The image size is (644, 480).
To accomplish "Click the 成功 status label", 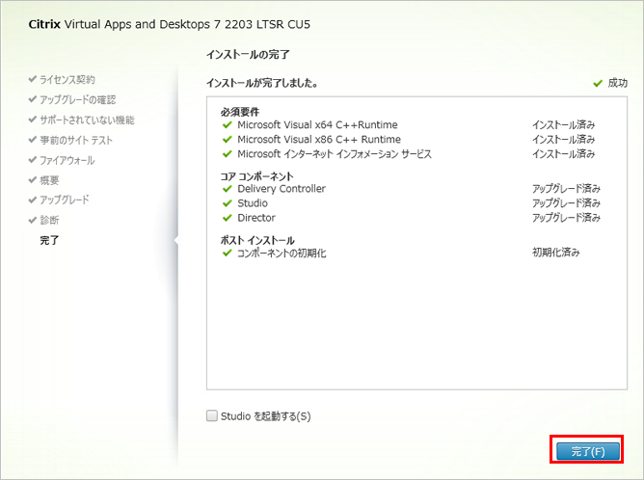I will tap(617, 83).
